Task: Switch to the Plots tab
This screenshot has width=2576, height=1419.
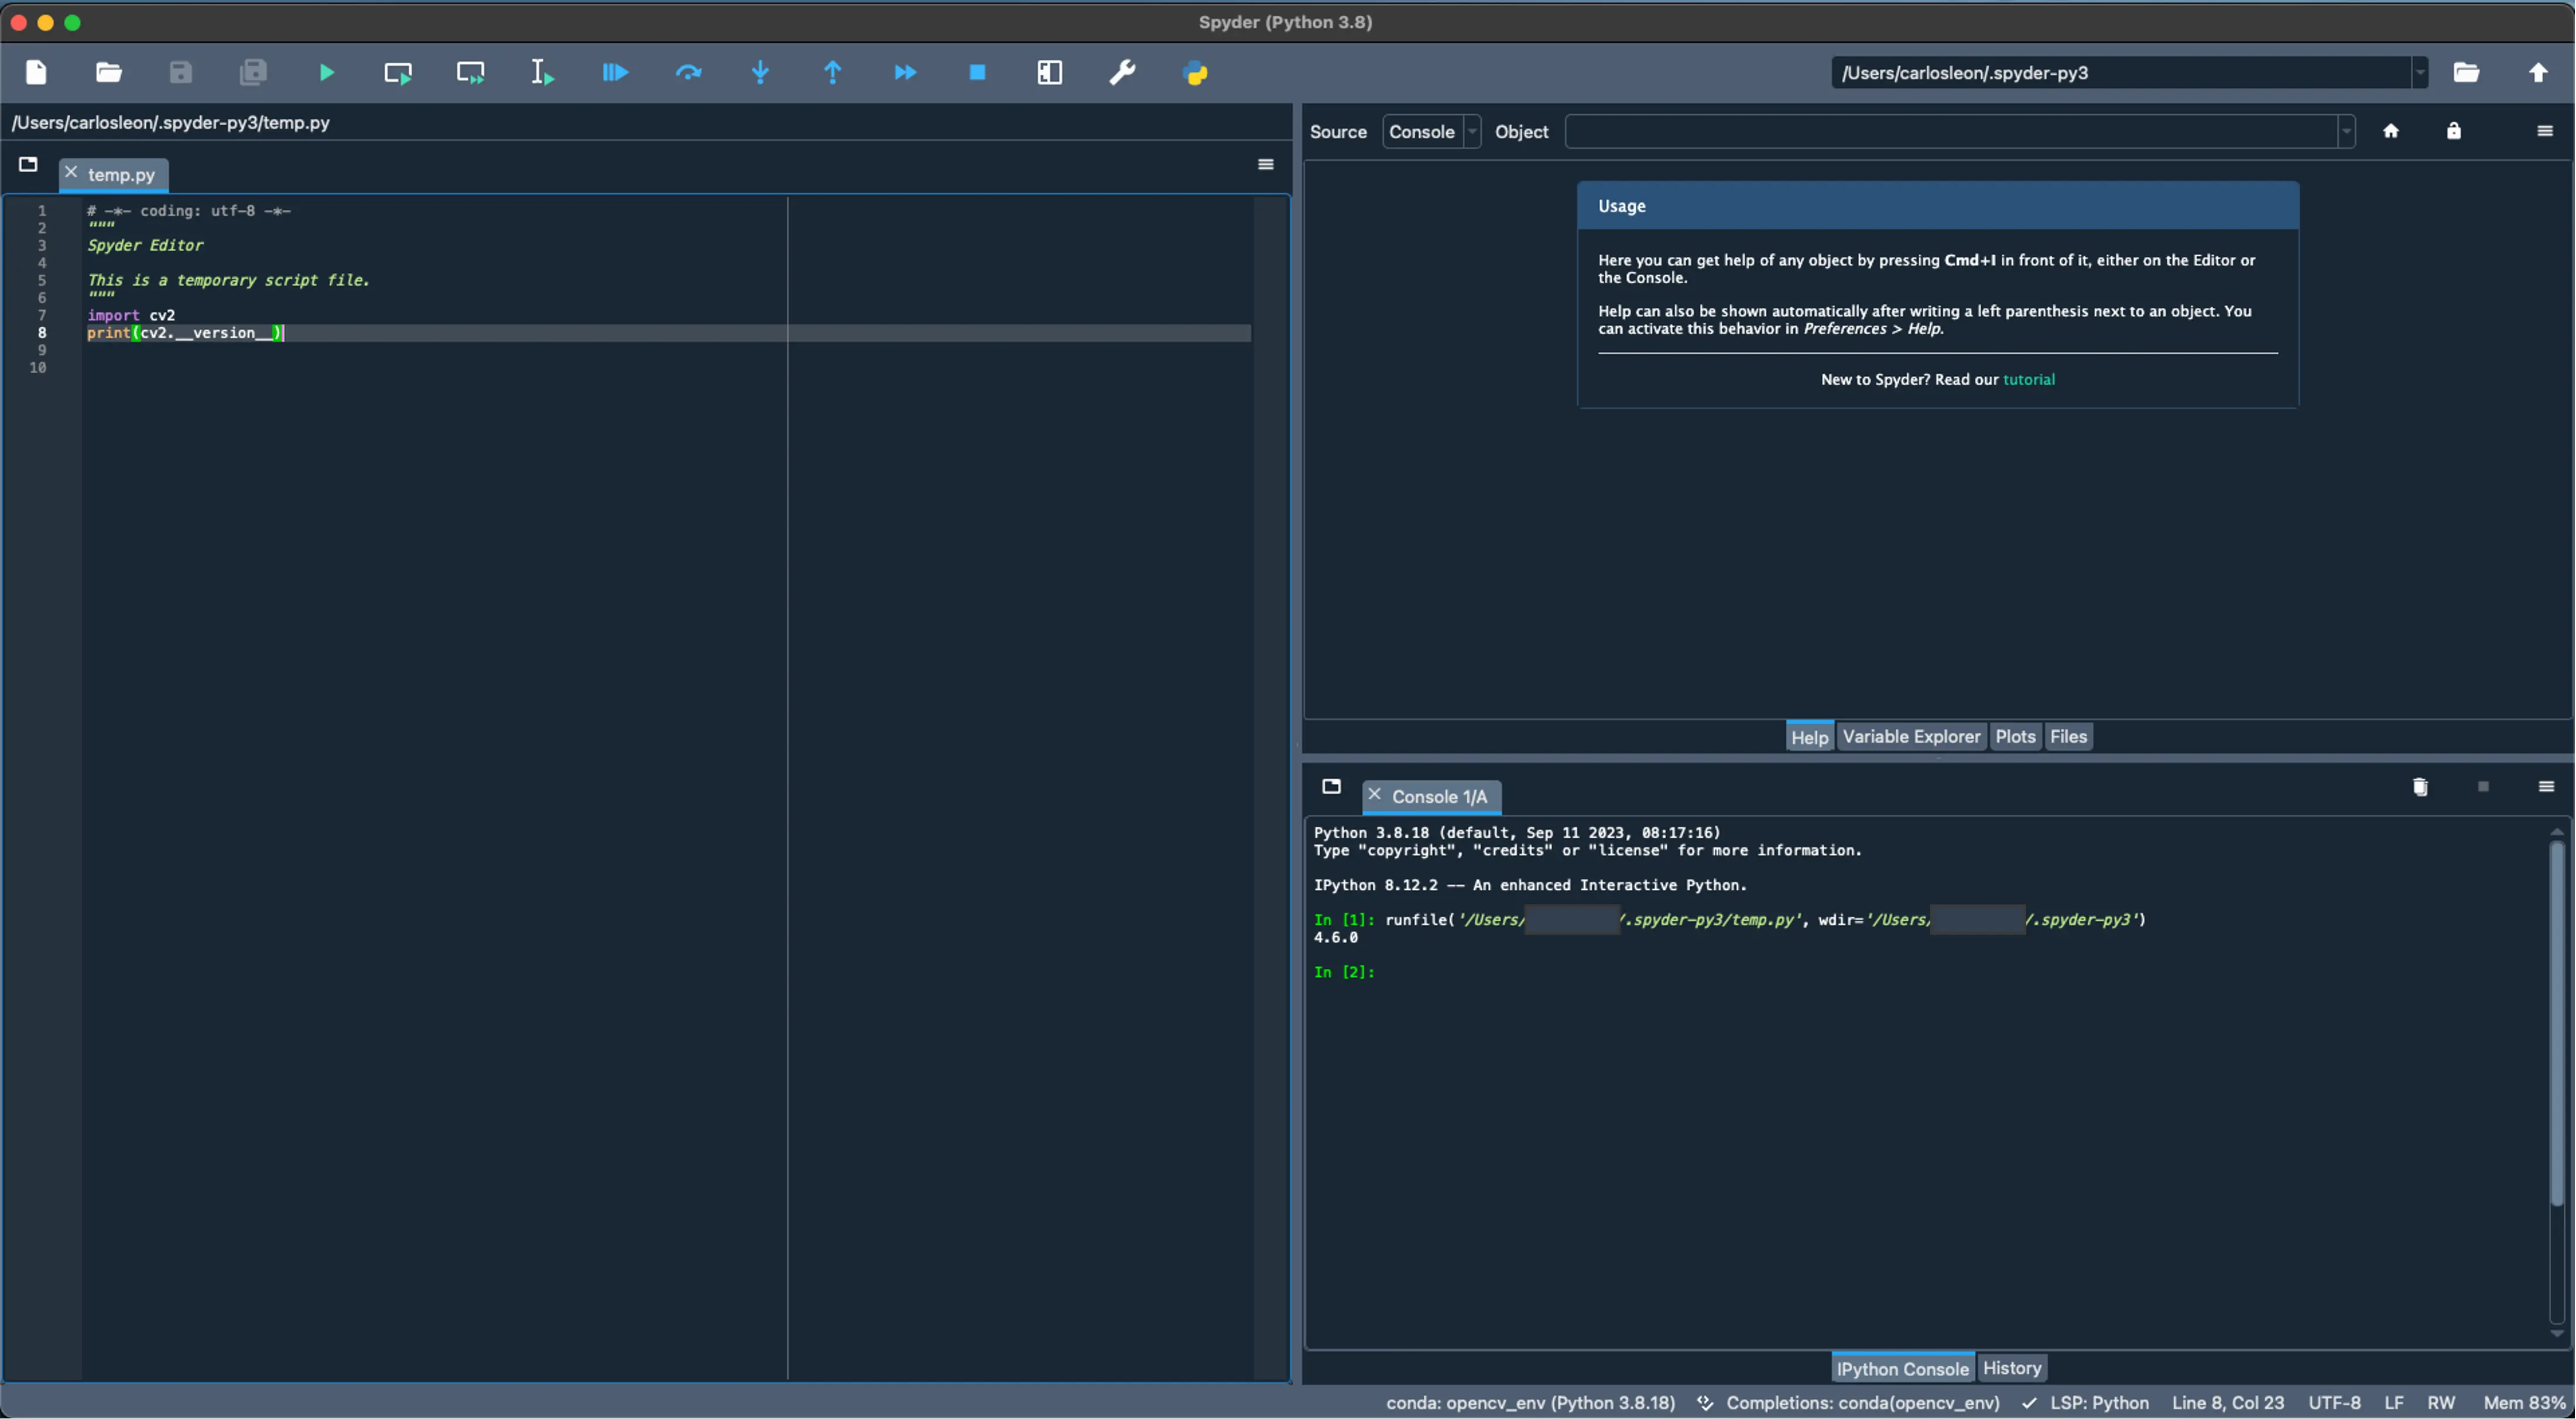Action: 2015,737
